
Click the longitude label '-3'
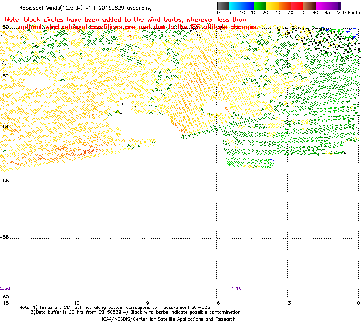point(287,303)
